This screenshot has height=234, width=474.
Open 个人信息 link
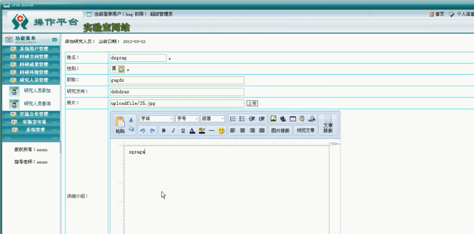point(465,14)
